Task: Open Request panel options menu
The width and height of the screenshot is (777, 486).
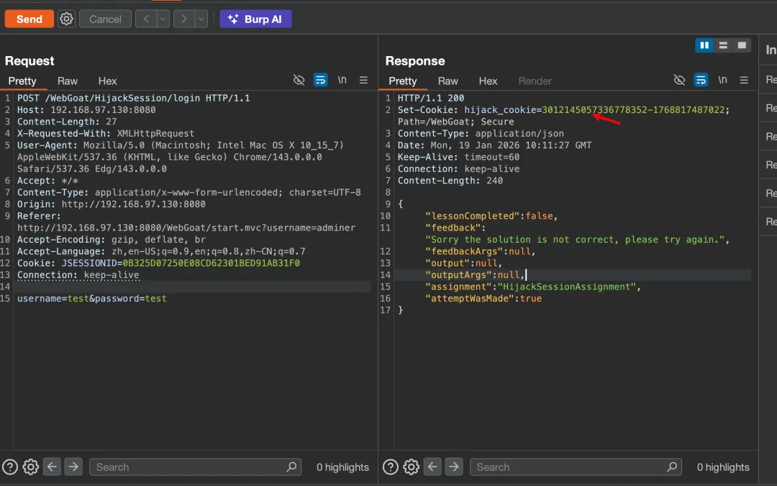Action: (x=364, y=80)
